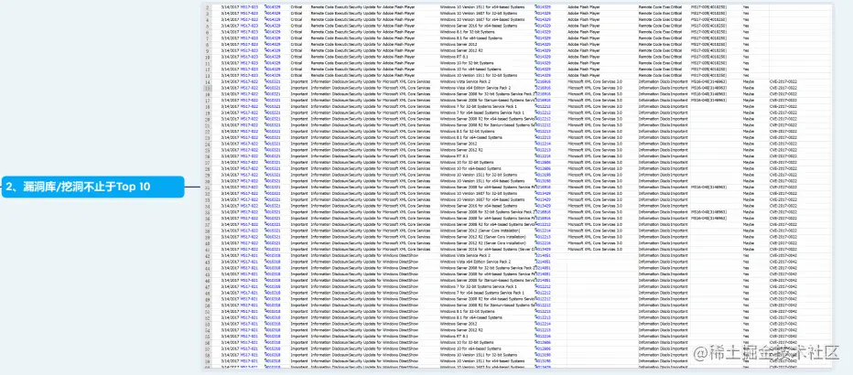
Task: Select CVE-2017-0022 cell in row 14
Action: [783, 81]
